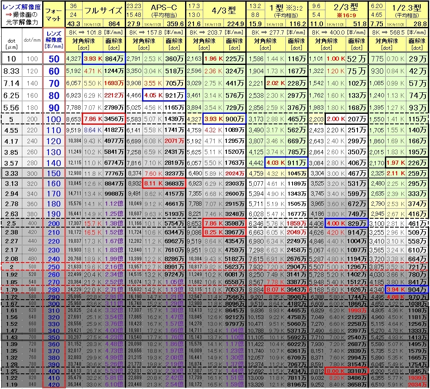This screenshot has height=389, width=430.
Task: Select the red 8.07 K cell
Action: coord(275,290)
